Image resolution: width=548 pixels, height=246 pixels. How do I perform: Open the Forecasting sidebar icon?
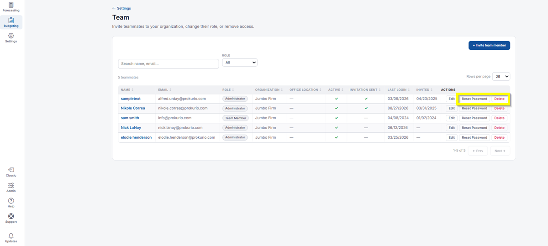click(11, 7)
